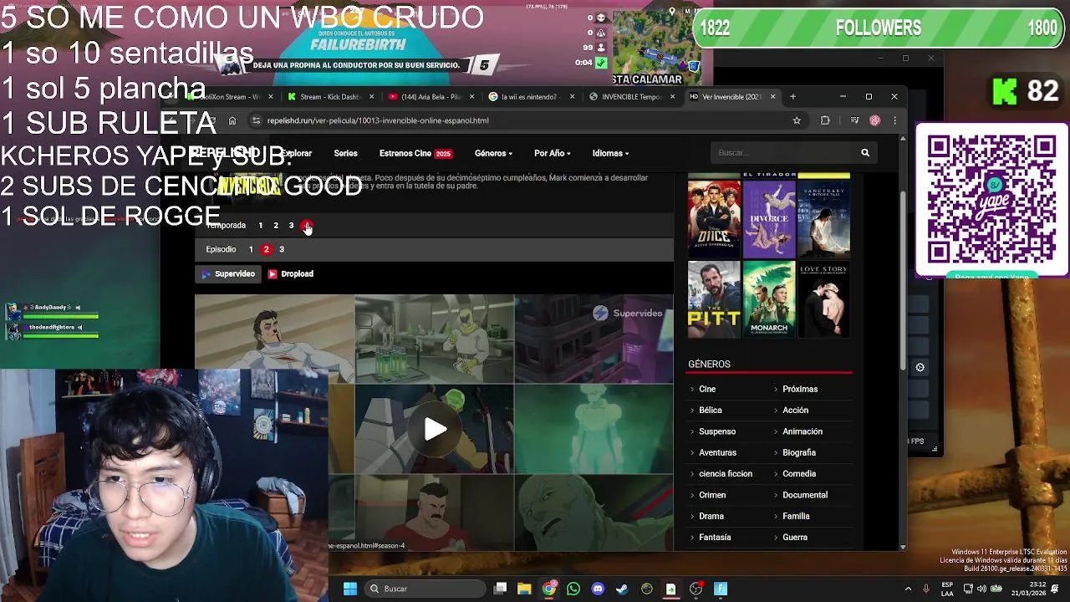
Task: Open the Chrome extensions puzzle icon
Action: [825, 120]
